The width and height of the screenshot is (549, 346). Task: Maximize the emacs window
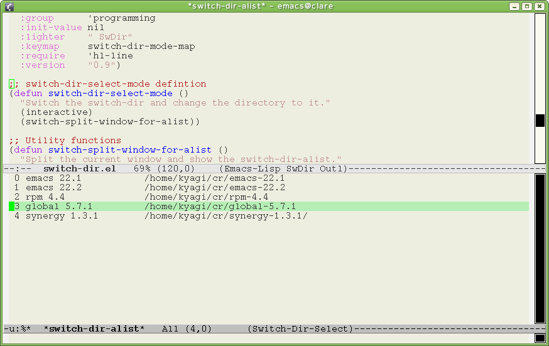pyautogui.click(x=527, y=6)
